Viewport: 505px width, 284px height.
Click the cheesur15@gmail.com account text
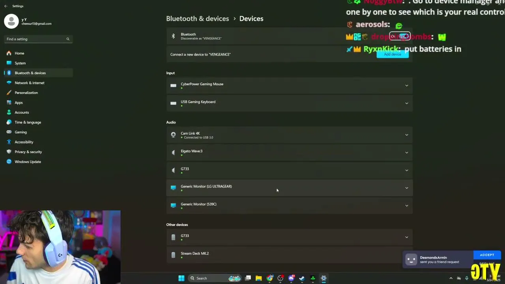tap(36, 24)
